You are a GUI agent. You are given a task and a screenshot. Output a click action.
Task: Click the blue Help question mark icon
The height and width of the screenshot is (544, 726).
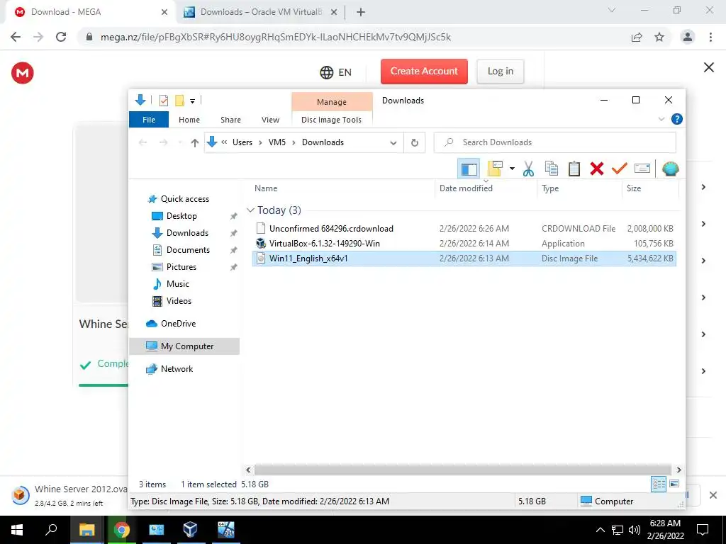676,119
